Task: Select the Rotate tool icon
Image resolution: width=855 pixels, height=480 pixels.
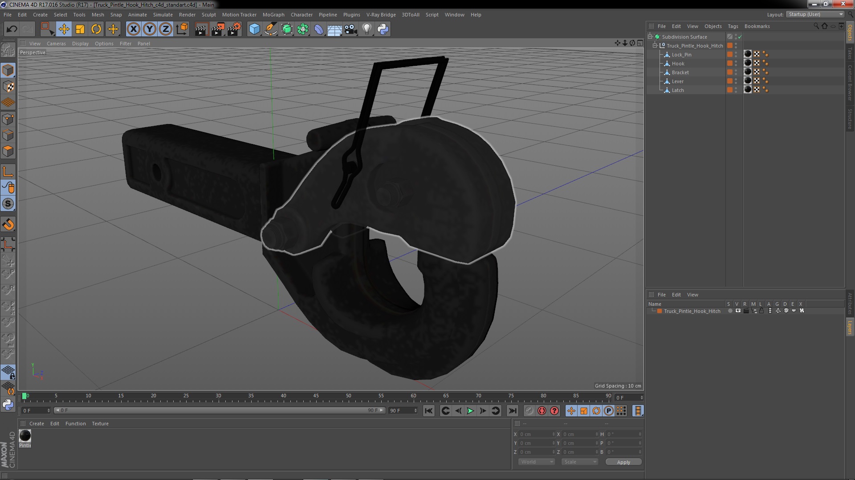Action: [96, 29]
